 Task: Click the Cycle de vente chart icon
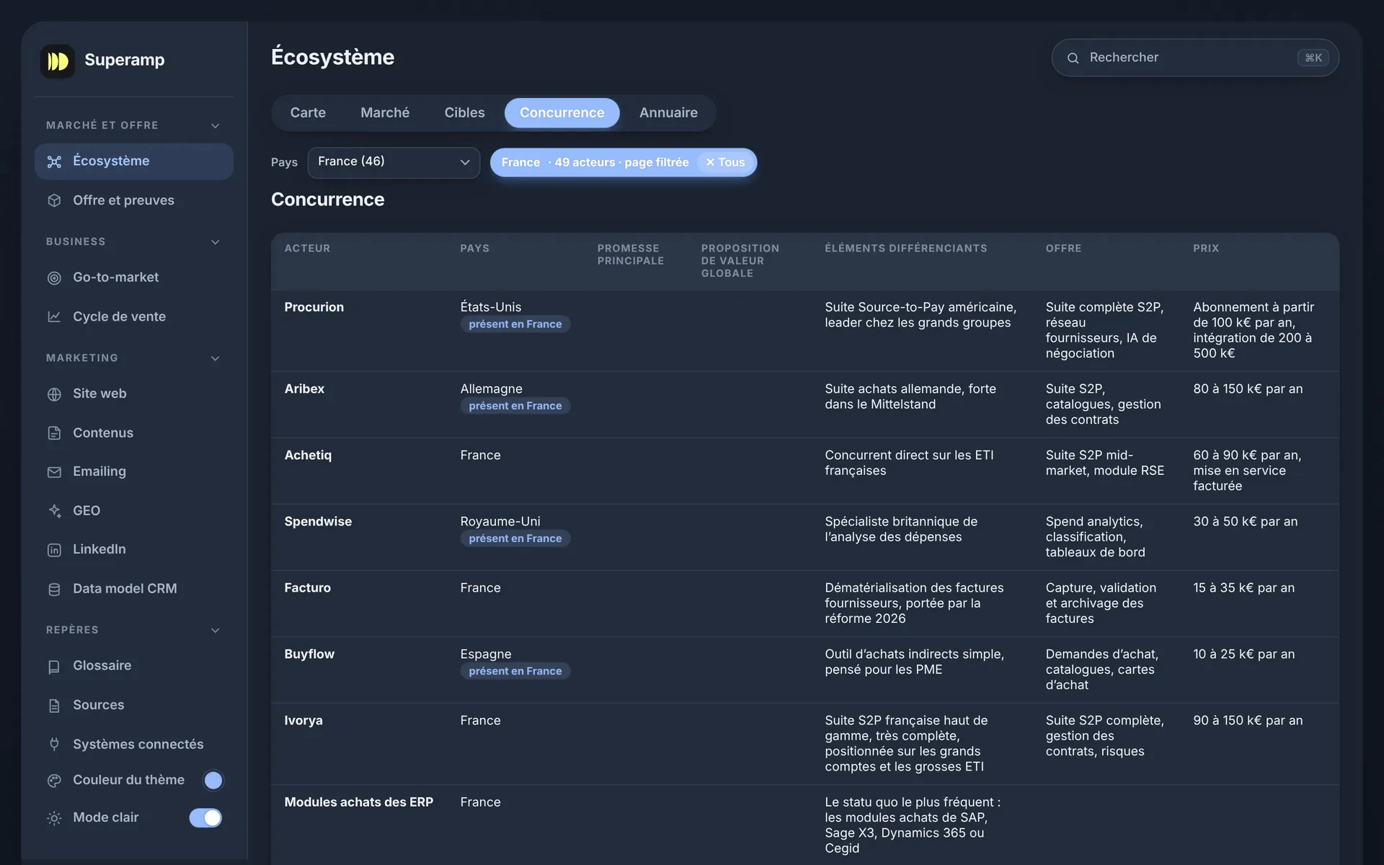coord(54,316)
